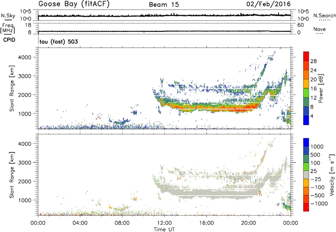Click the gray velocity band near 16:00
Image resolution: width=336 pixels, height=232 pixels.
[206, 192]
